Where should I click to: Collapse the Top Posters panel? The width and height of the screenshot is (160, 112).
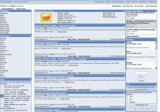click(x=31, y=36)
